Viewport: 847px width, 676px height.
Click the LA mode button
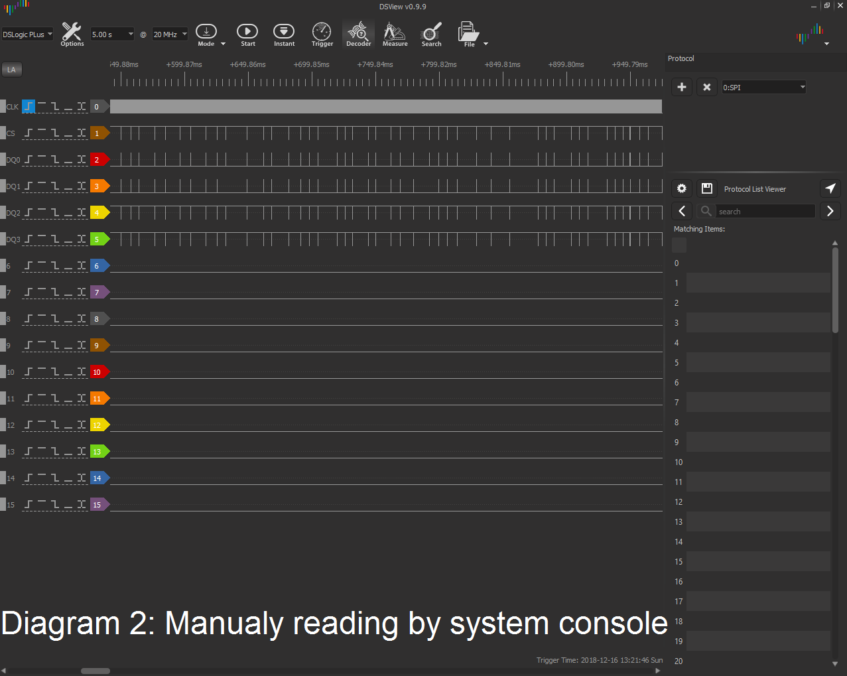coord(11,70)
